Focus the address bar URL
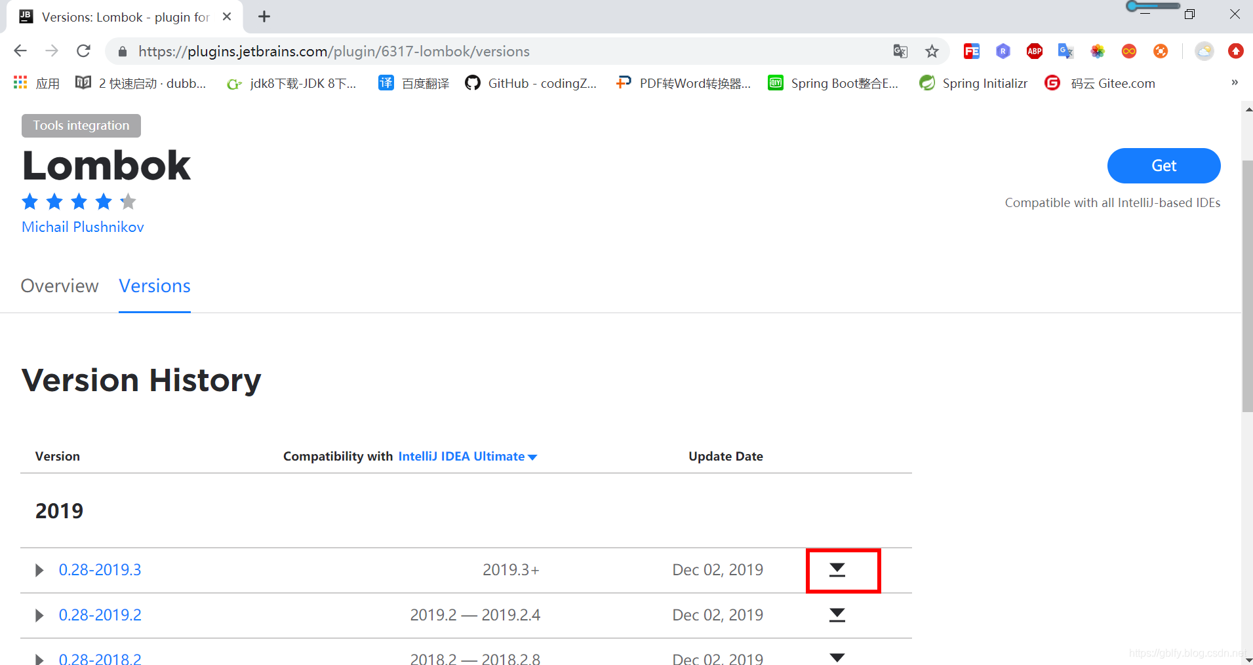The height and width of the screenshot is (665, 1253). tap(334, 51)
